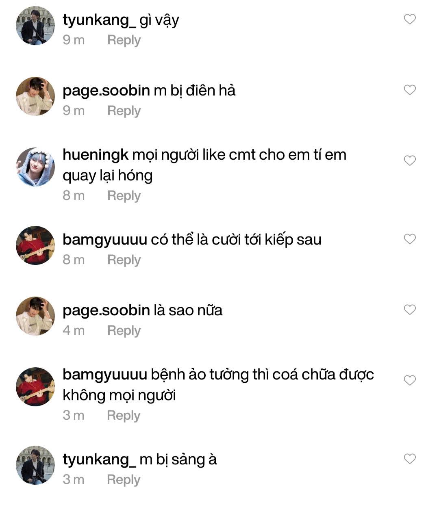Open hueningk's profile picture
The width and height of the screenshot is (439, 505).
click(35, 167)
